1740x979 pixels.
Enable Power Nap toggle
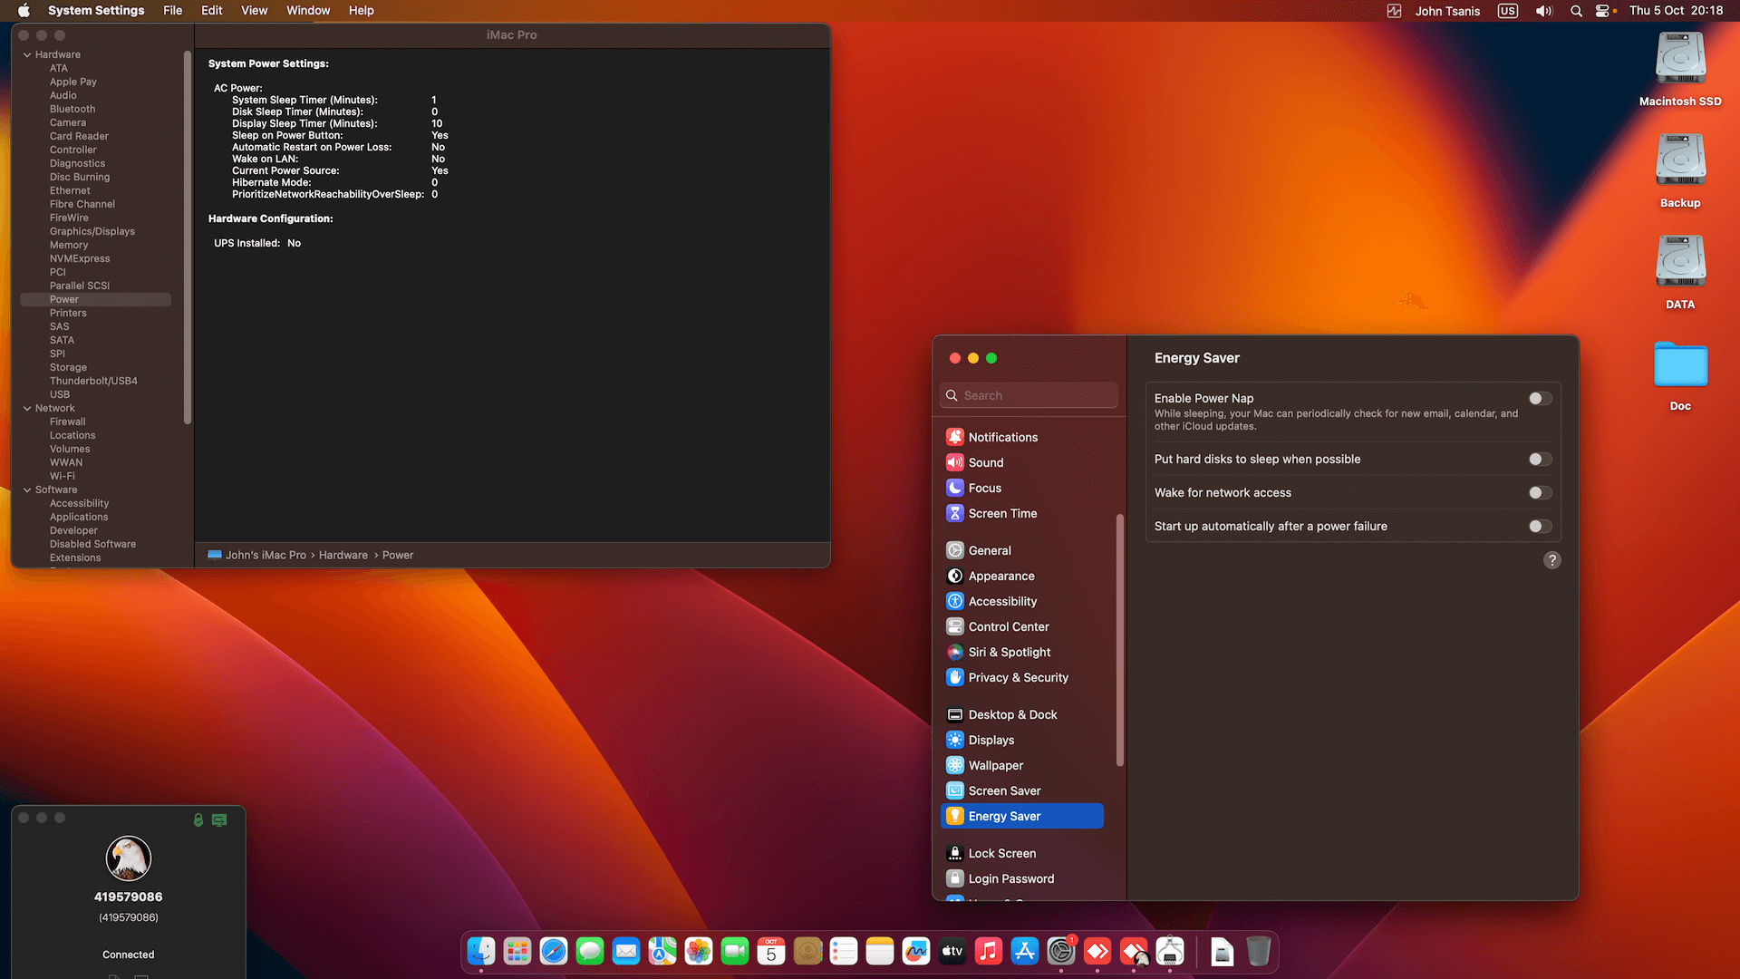pos(1539,399)
